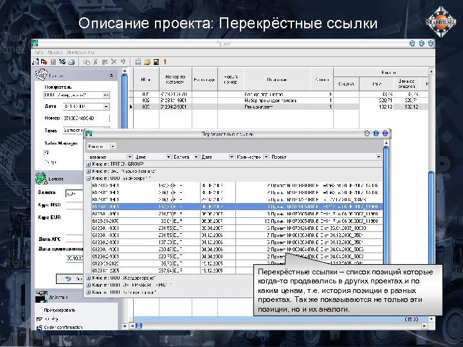Click the Order confirmation link
This screenshot has height=347, width=463.
tap(63, 328)
